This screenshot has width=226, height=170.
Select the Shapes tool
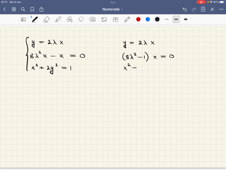pyautogui.click(x=70, y=19)
